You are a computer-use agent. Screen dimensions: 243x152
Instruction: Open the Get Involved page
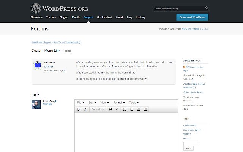(104, 17)
